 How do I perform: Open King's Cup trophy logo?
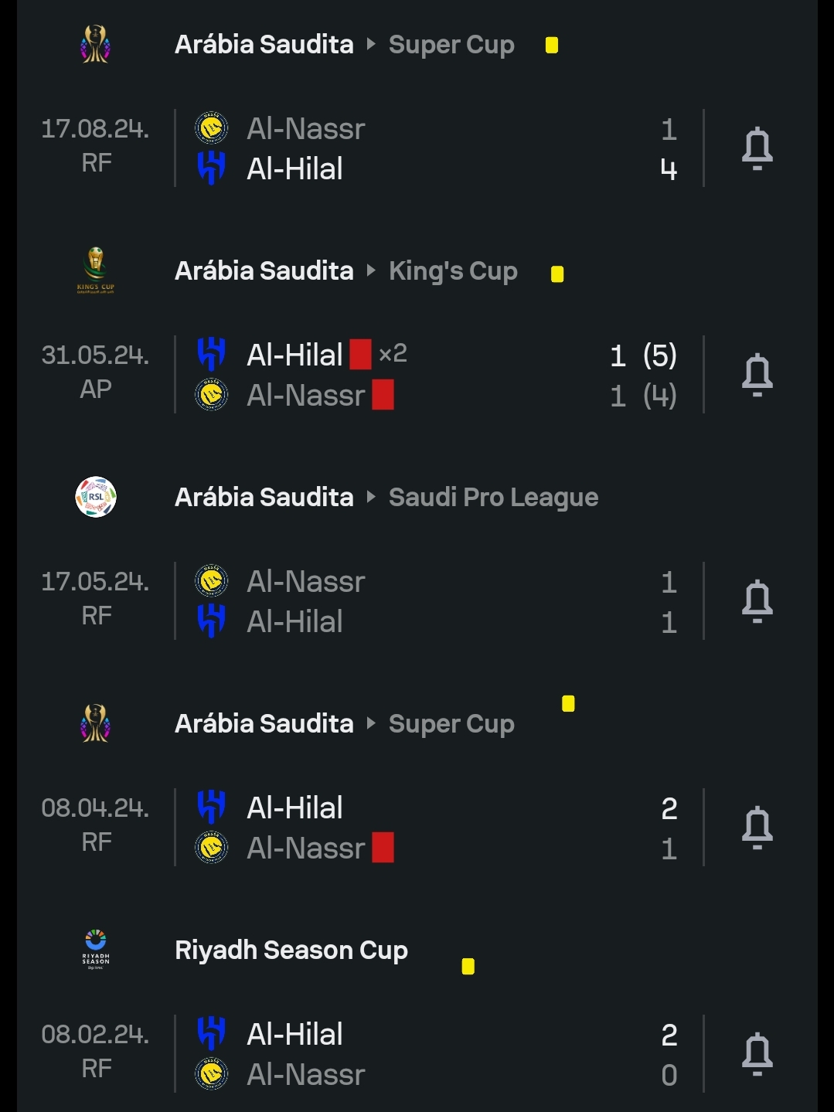[95, 270]
